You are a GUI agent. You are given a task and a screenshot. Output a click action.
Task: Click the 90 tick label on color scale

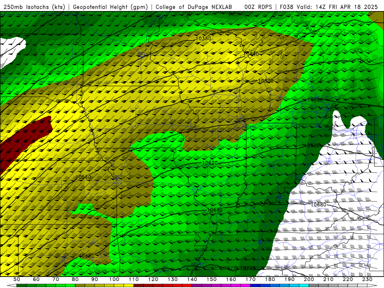95,279
